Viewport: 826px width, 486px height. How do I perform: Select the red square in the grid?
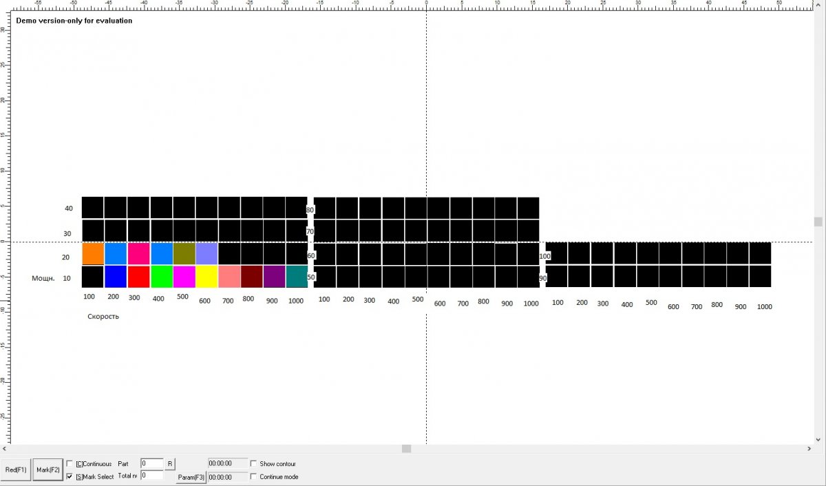tap(138, 277)
